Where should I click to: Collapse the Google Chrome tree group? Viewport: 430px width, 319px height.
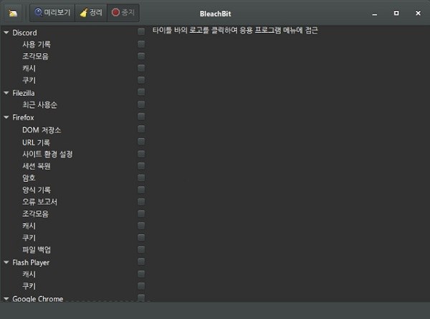pos(6,299)
